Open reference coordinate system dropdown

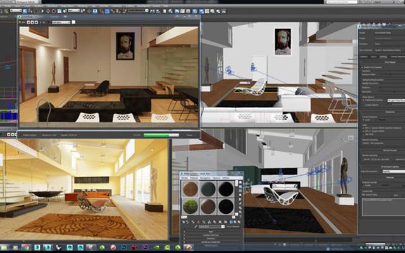tap(74, 11)
